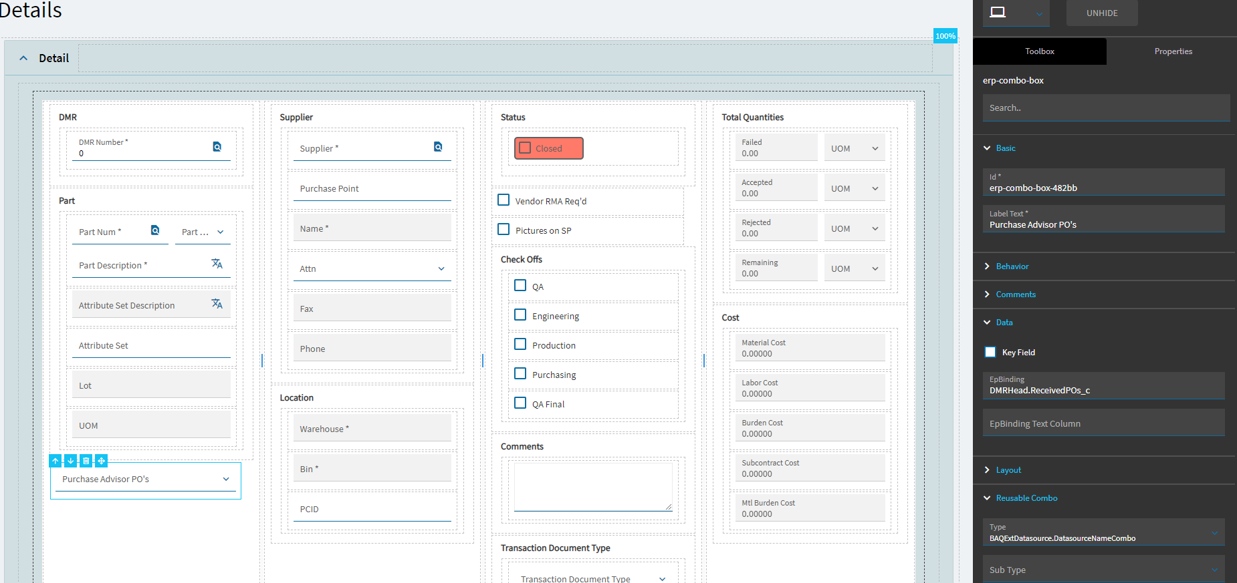This screenshot has height=583, width=1237.
Task: Click the Phone field
Action: tap(372, 348)
